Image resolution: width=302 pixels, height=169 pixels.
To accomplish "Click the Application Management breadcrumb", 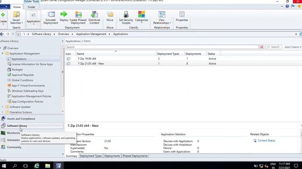I will point(91,34).
